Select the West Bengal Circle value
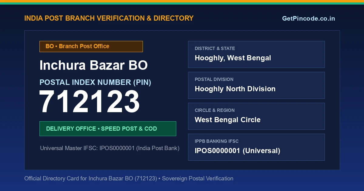 click(x=227, y=120)
